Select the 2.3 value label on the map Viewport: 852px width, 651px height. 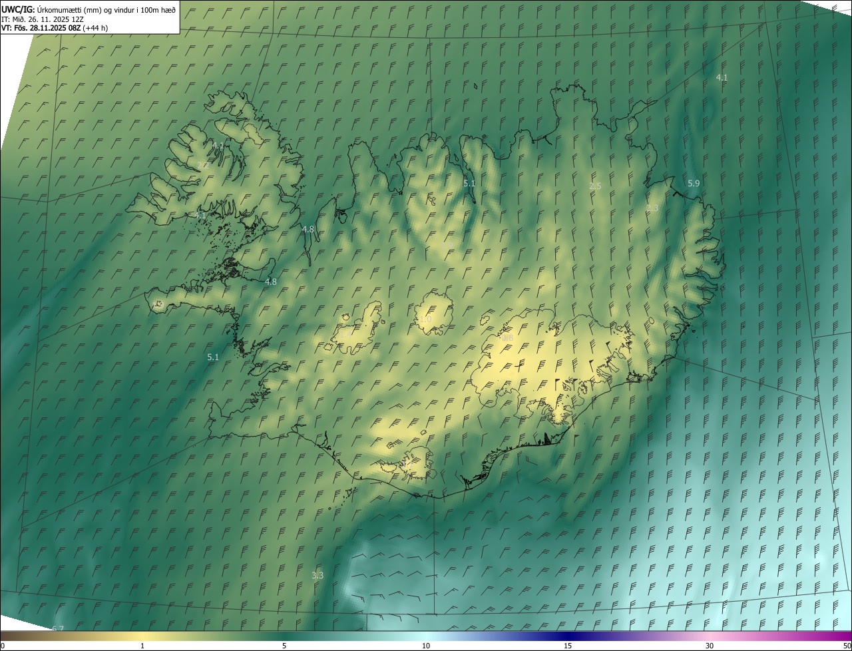click(x=652, y=208)
